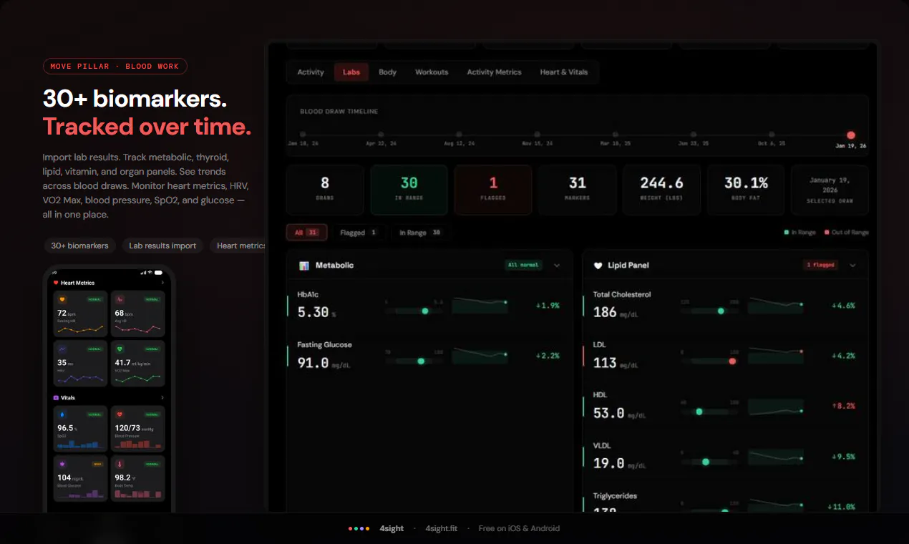The image size is (909, 544).
Task: Switch to the Activity tab
Action: pyautogui.click(x=311, y=72)
